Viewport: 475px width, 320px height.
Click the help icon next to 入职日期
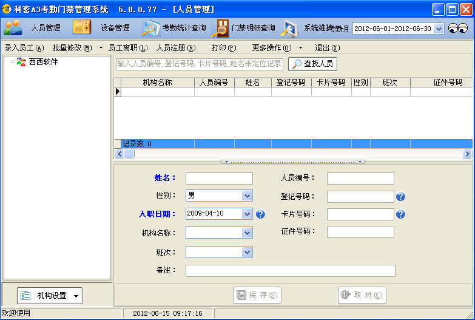(260, 214)
